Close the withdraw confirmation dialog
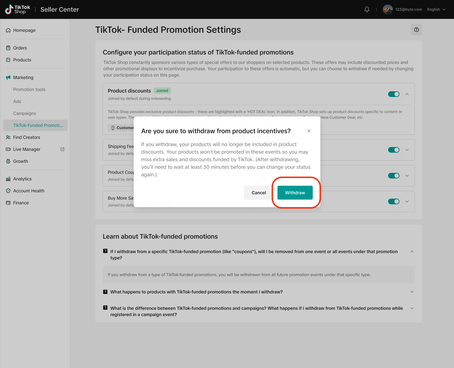Viewport: 454px width, 368px height. click(309, 131)
